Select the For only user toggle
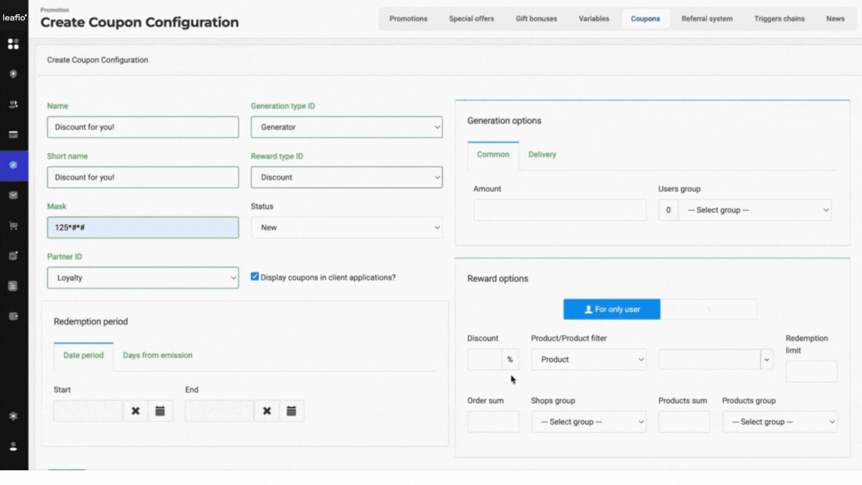Viewport: 862px width, 485px height. point(611,309)
